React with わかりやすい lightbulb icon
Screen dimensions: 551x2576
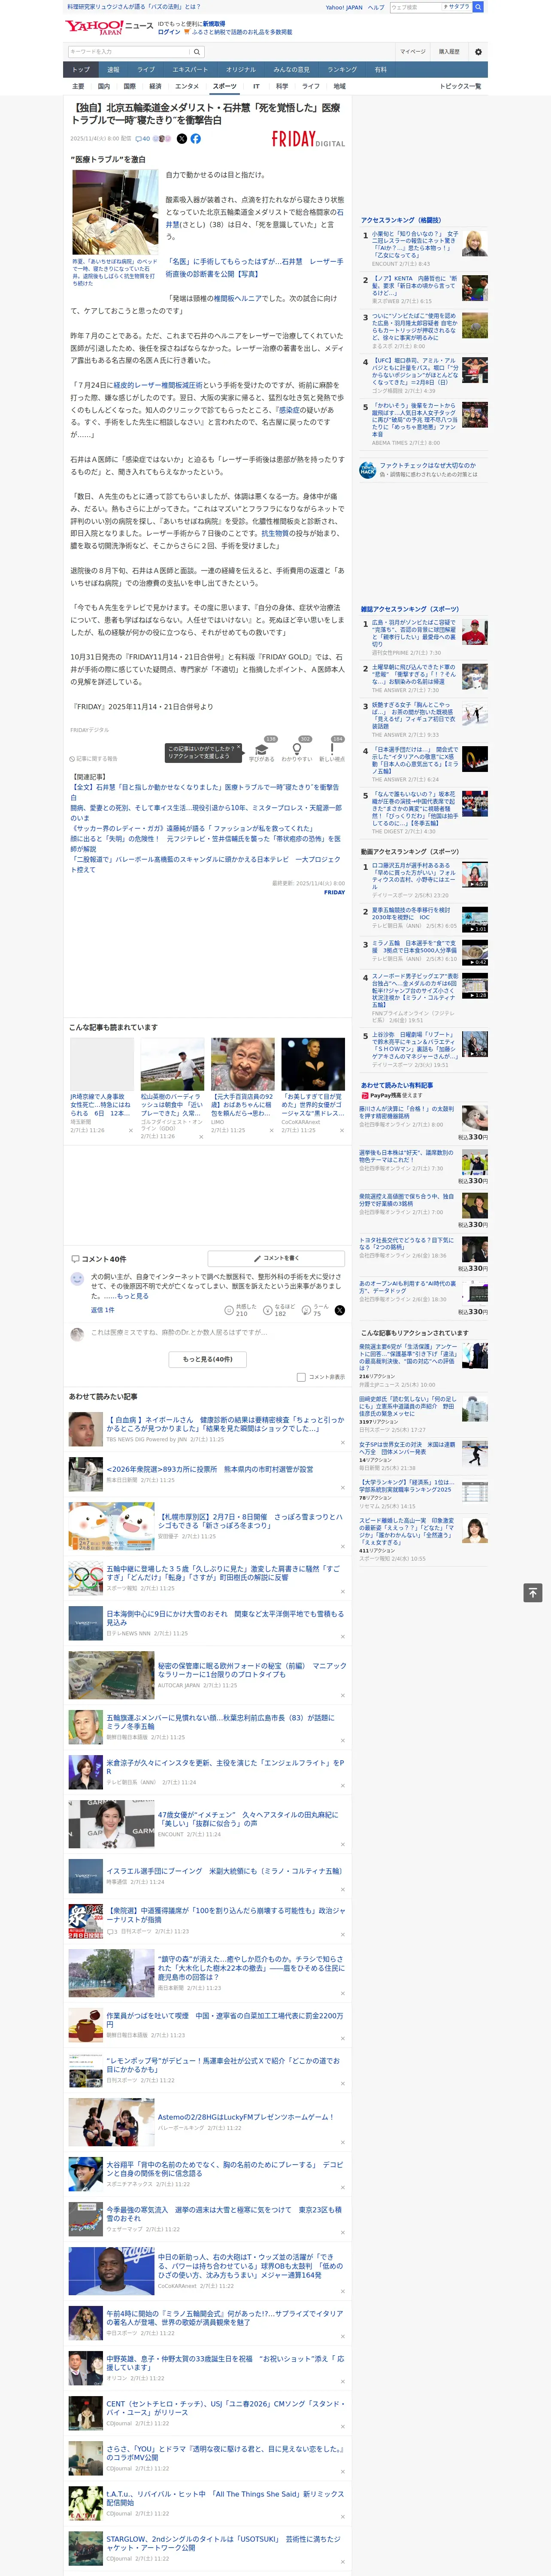pos(297,749)
